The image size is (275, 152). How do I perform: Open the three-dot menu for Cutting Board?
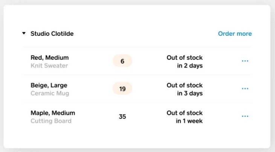[245, 117]
